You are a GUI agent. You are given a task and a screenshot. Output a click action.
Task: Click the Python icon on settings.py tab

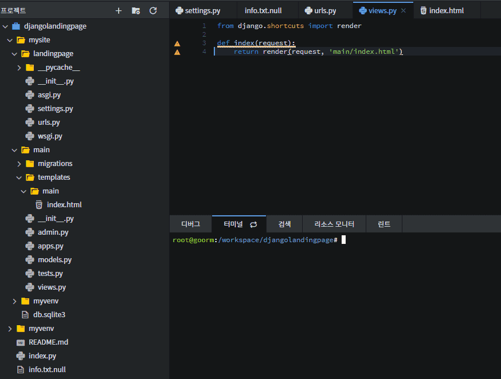pyautogui.click(x=179, y=10)
